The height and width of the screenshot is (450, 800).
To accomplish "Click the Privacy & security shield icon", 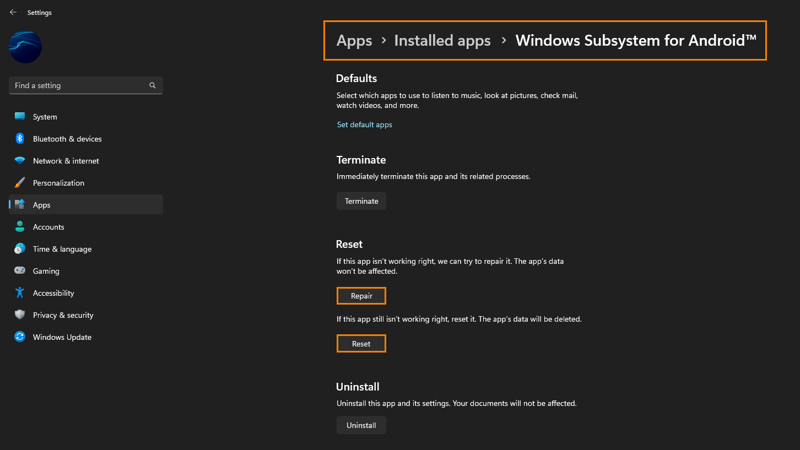I will click(x=20, y=315).
